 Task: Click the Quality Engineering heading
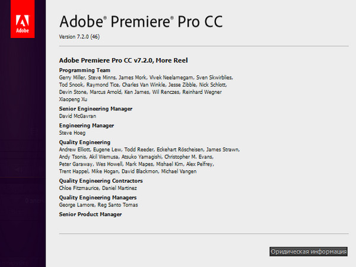coord(85,142)
